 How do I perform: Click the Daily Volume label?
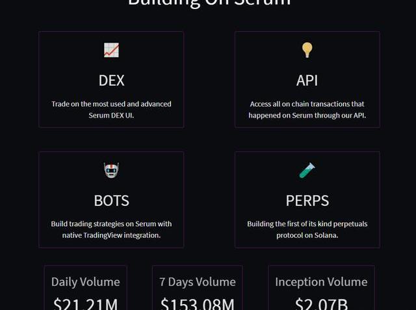tap(85, 282)
